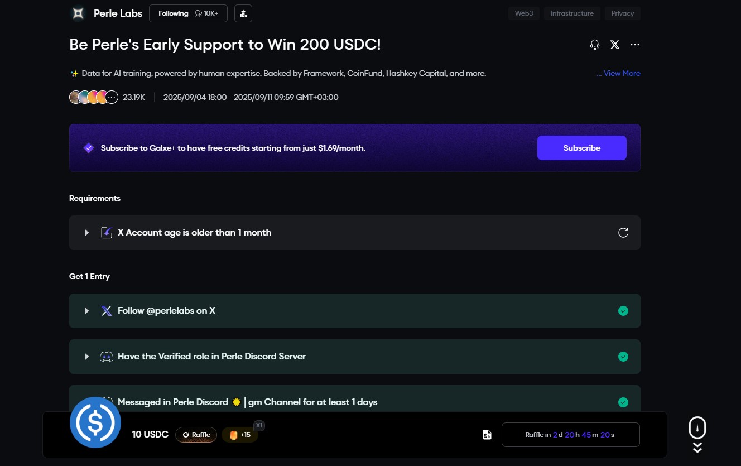Viewport: 741px width, 466px height.
Task: Open the space leaderboard icon beside Following
Action: pyautogui.click(x=243, y=13)
